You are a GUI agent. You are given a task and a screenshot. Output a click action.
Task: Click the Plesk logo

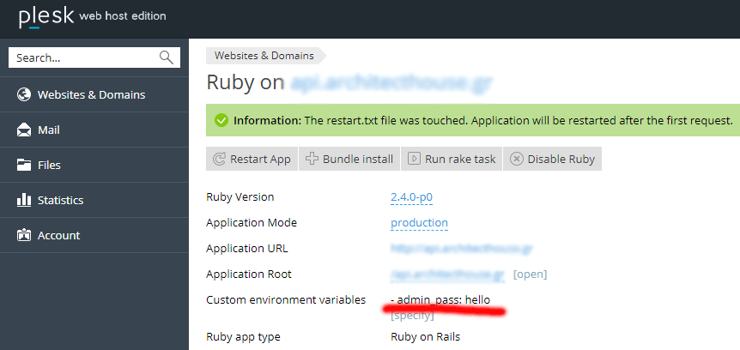tap(45, 16)
